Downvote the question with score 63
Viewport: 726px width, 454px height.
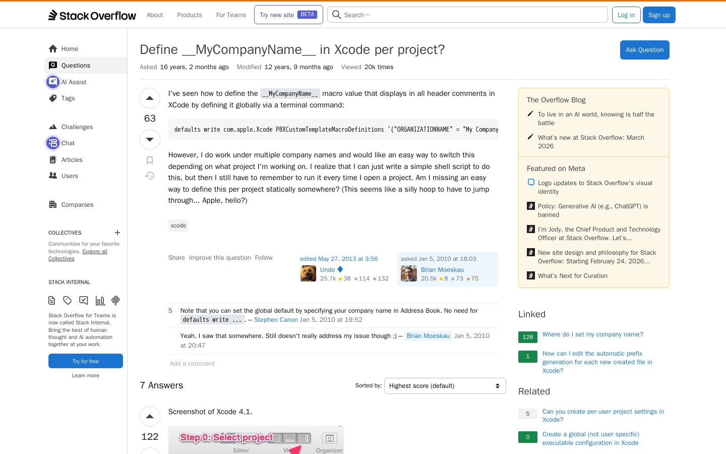(x=150, y=139)
